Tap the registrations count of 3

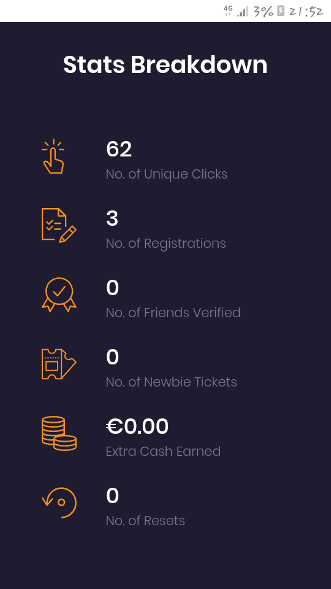[112, 218]
